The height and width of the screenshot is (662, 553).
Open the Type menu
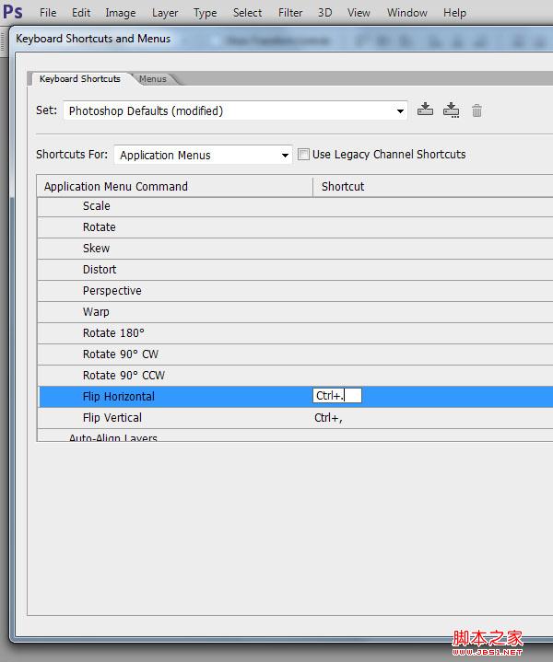point(205,13)
